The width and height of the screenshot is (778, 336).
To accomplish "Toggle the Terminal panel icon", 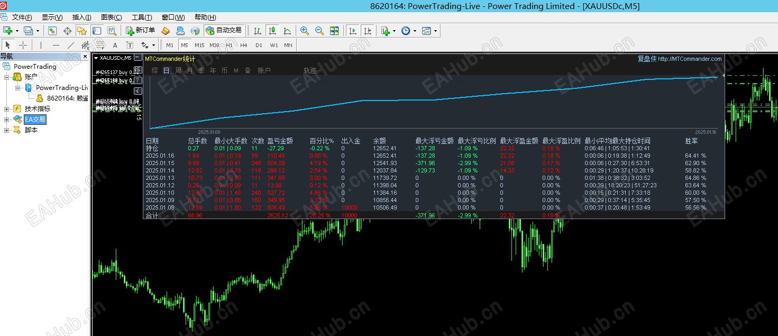I will click(x=96, y=31).
